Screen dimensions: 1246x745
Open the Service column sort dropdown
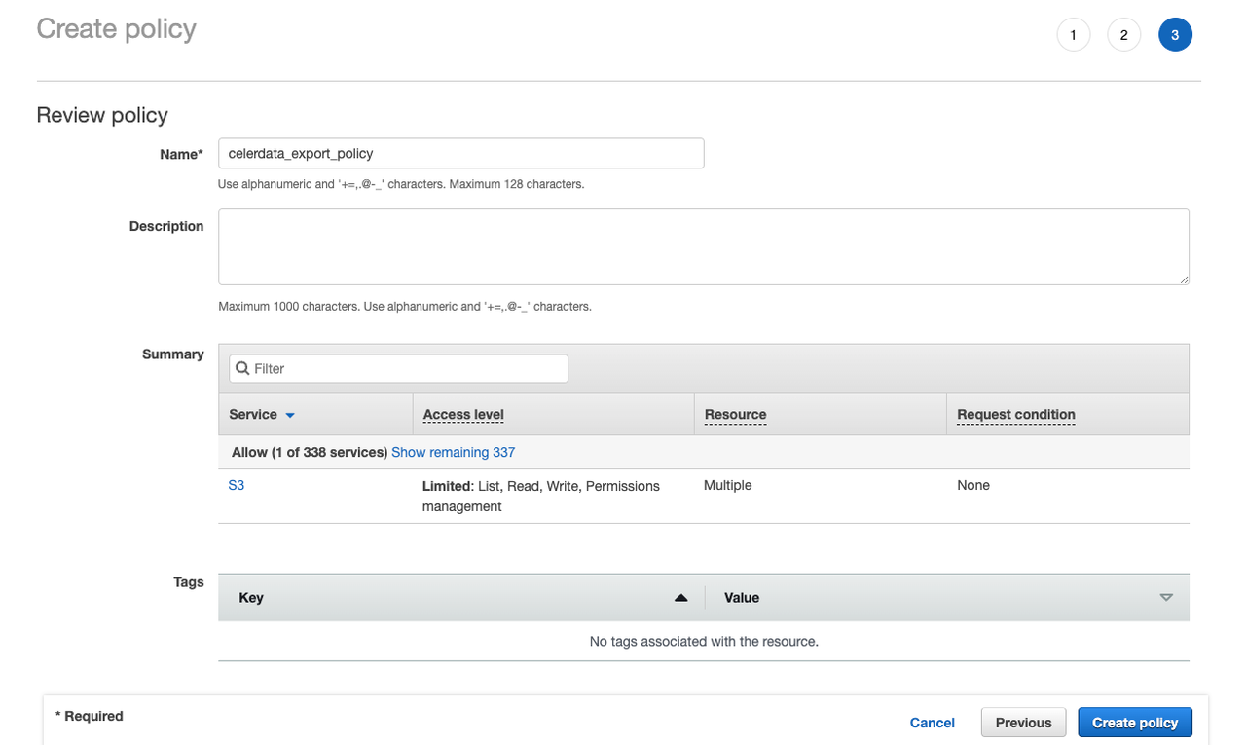coord(289,414)
